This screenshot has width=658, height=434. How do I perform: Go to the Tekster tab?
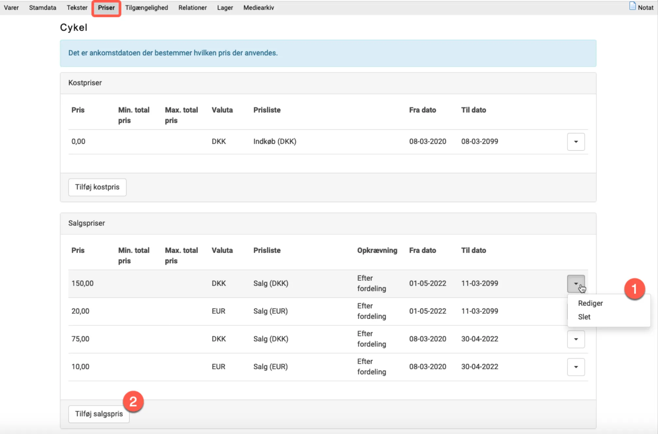tap(77, 8)
